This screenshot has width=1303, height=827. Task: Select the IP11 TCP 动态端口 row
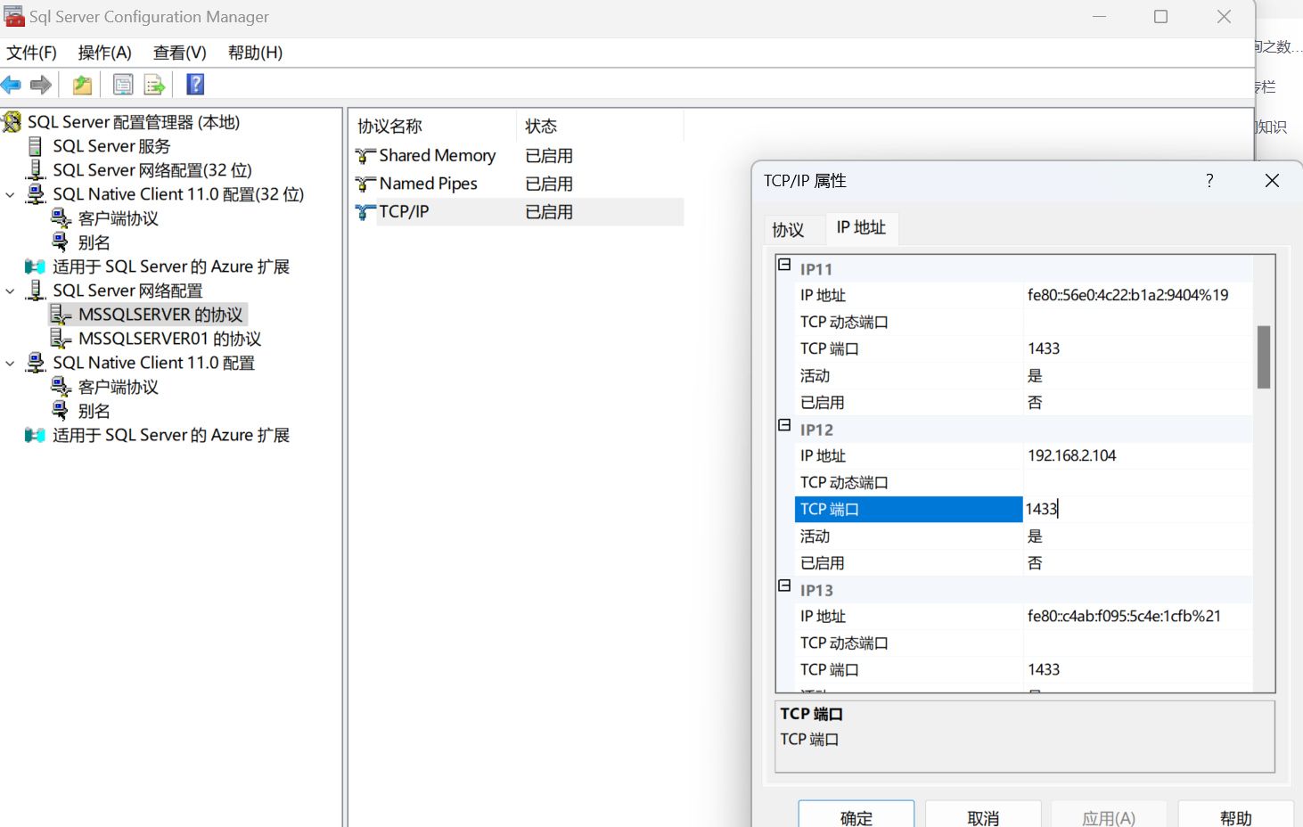click(1023, 322)
